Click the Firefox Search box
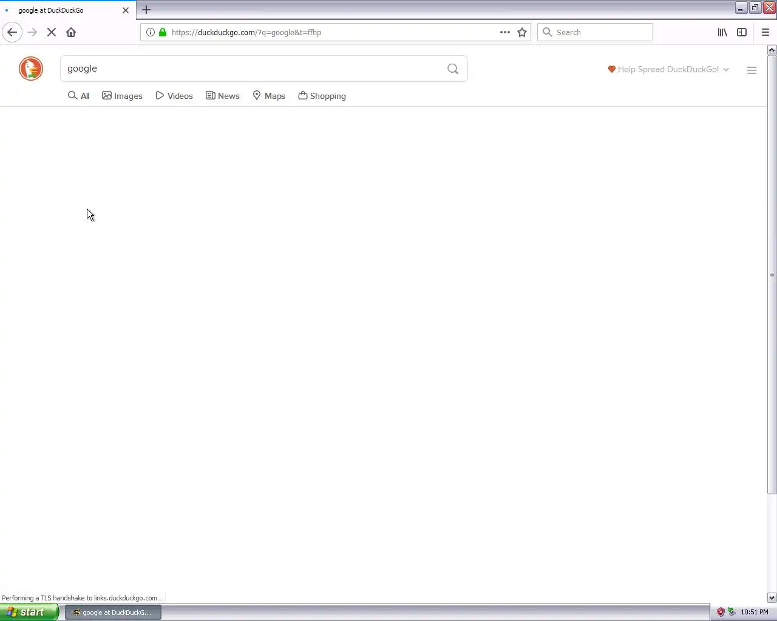Image resolution: width=777 pixels, height=621 pixels. point(595,32)
